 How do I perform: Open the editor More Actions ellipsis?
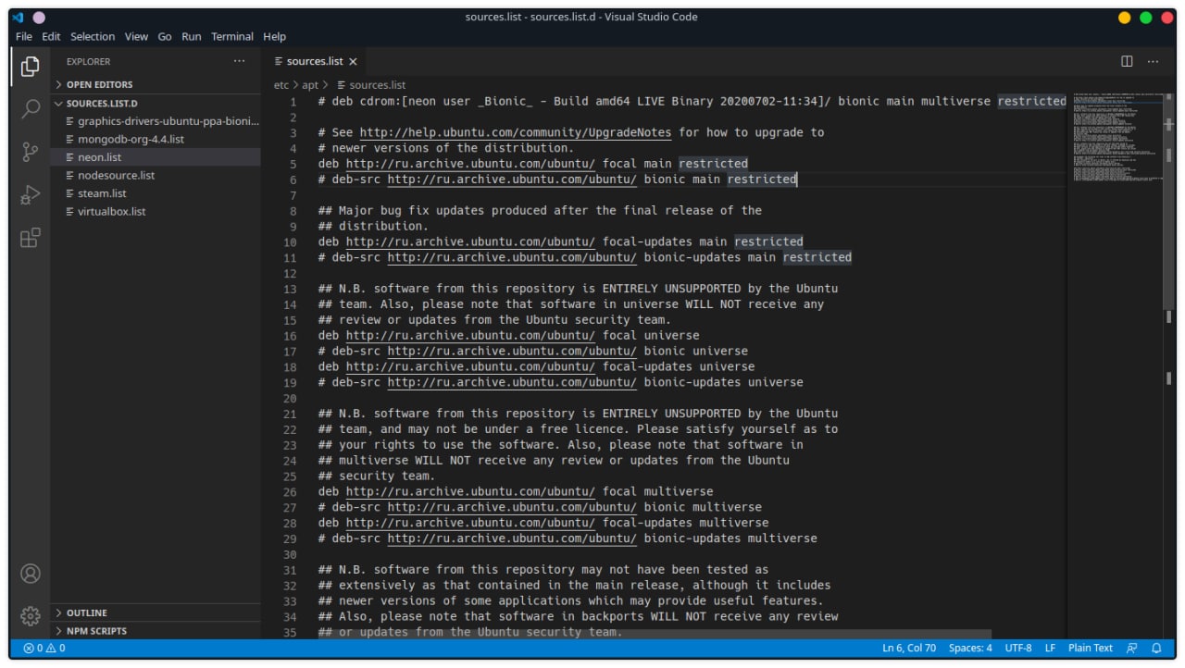click(1153, 61)
